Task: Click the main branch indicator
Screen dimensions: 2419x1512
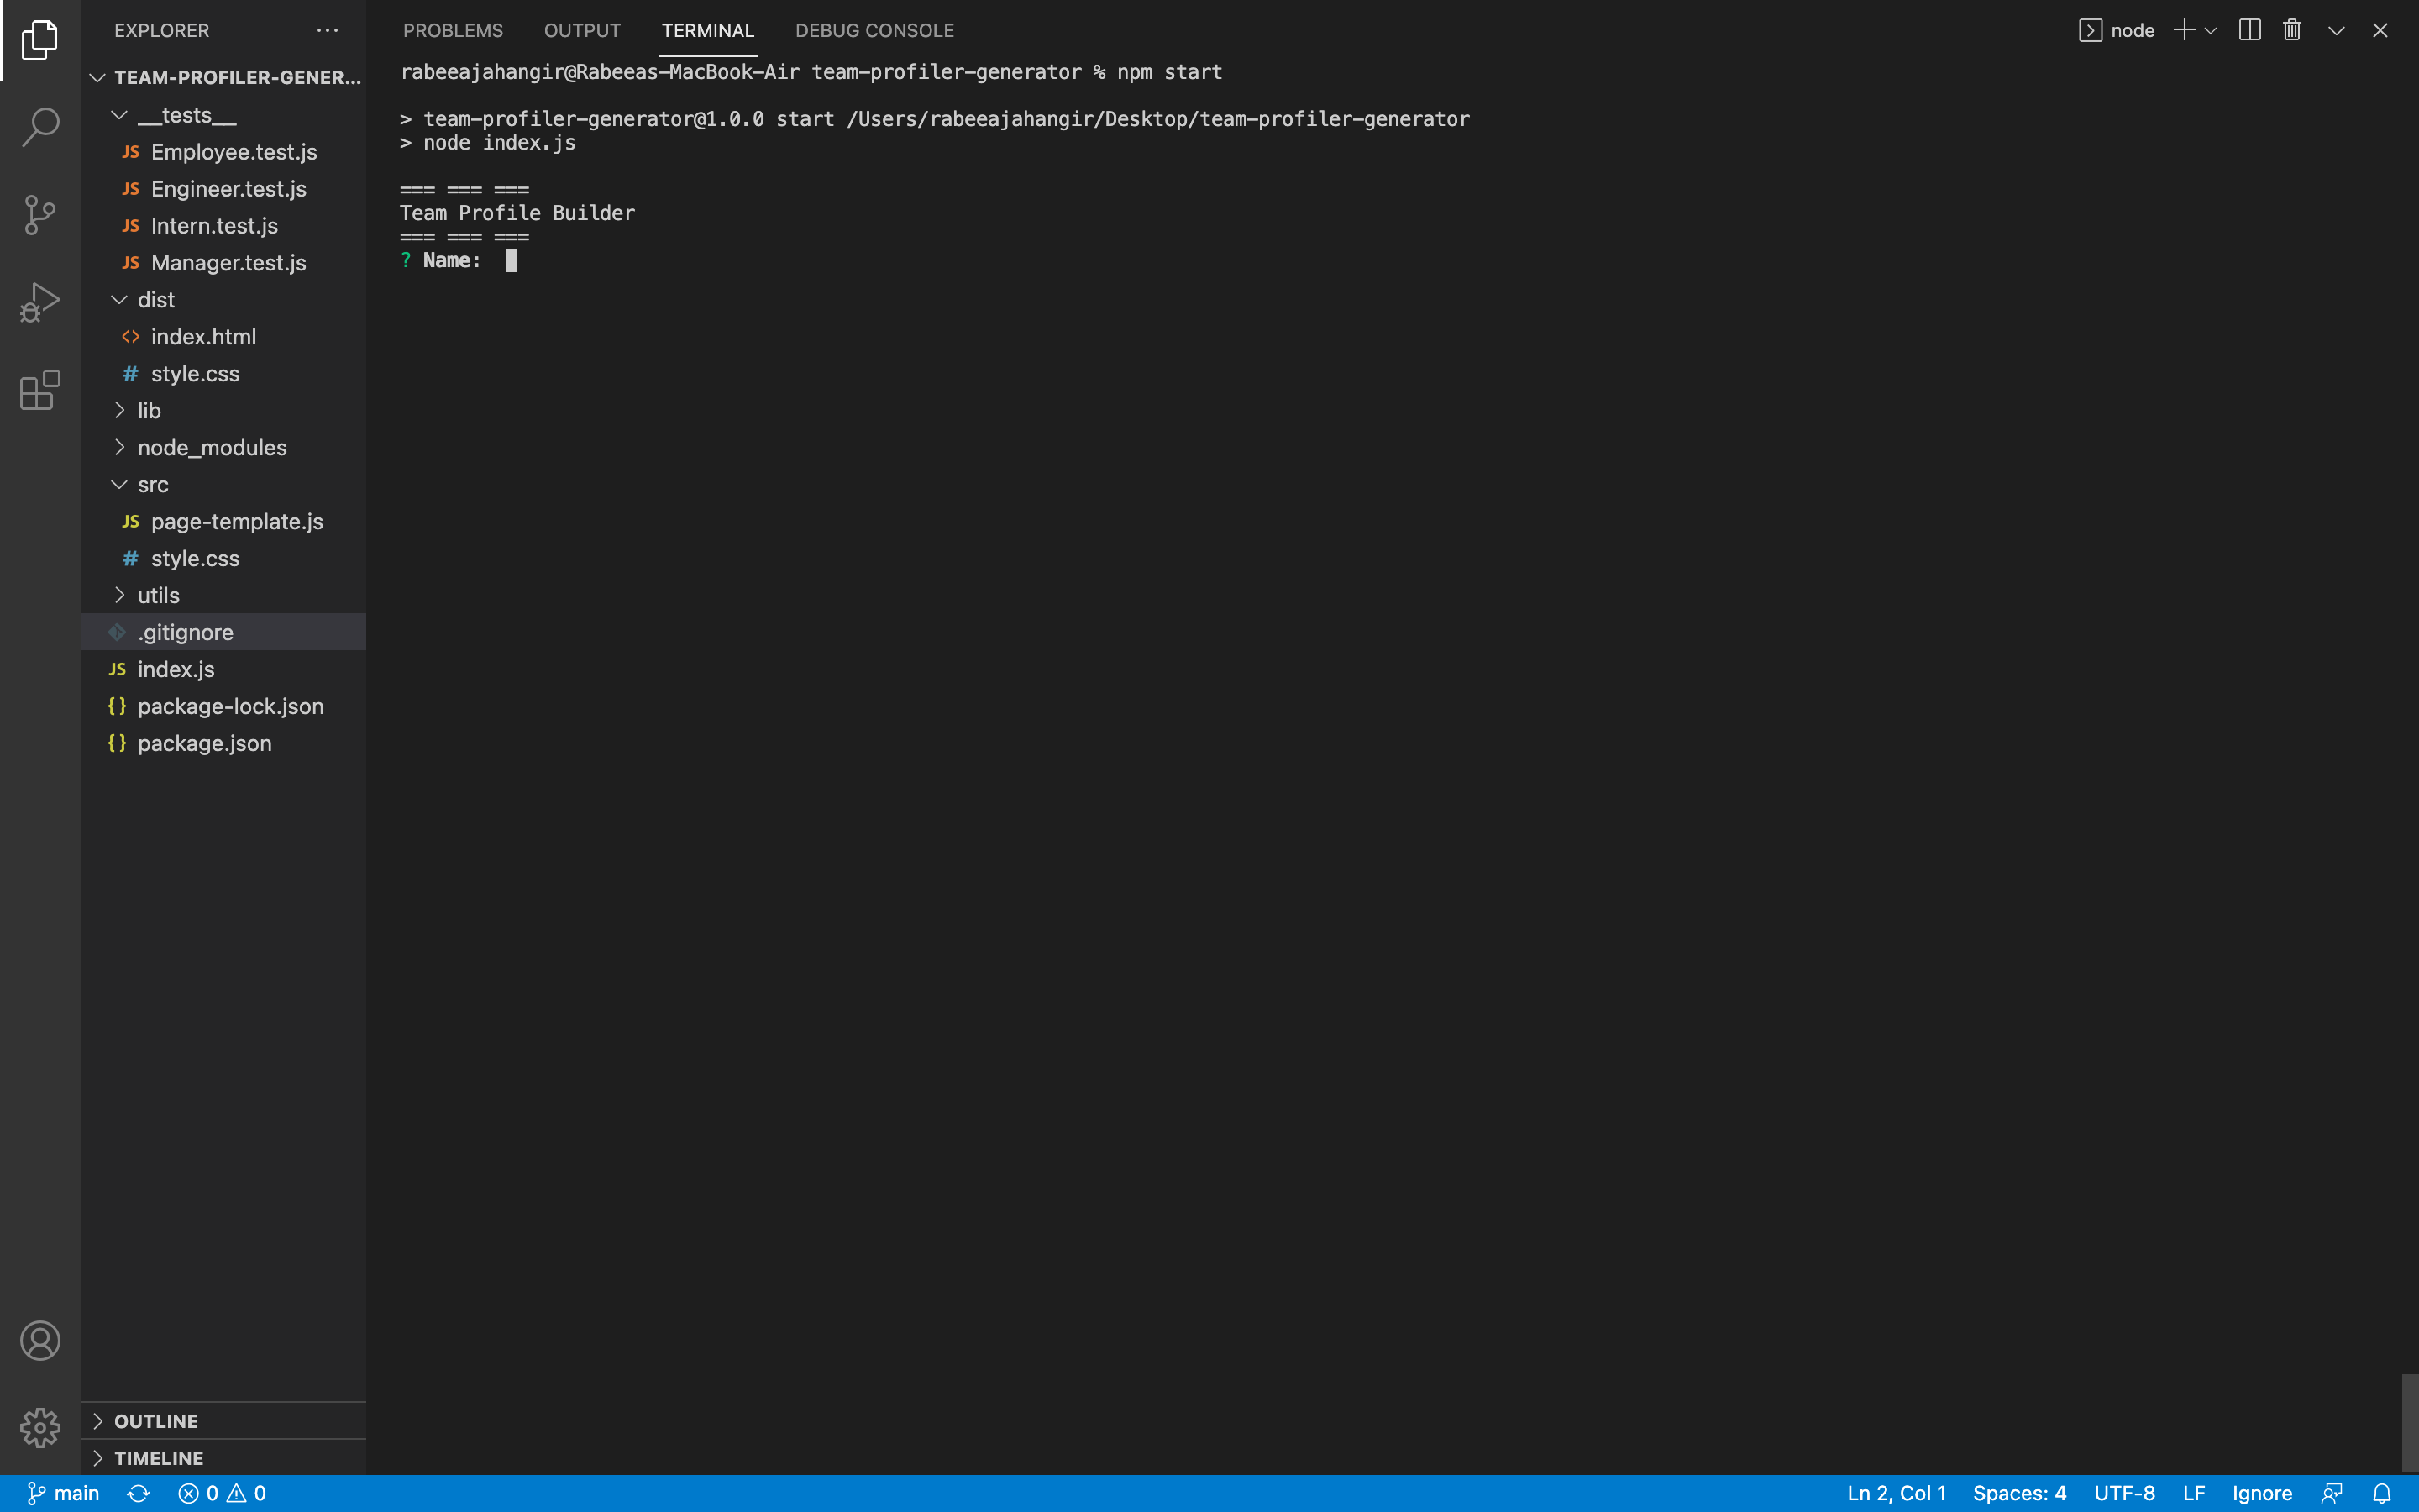Action: click(x=62, y=1493)
